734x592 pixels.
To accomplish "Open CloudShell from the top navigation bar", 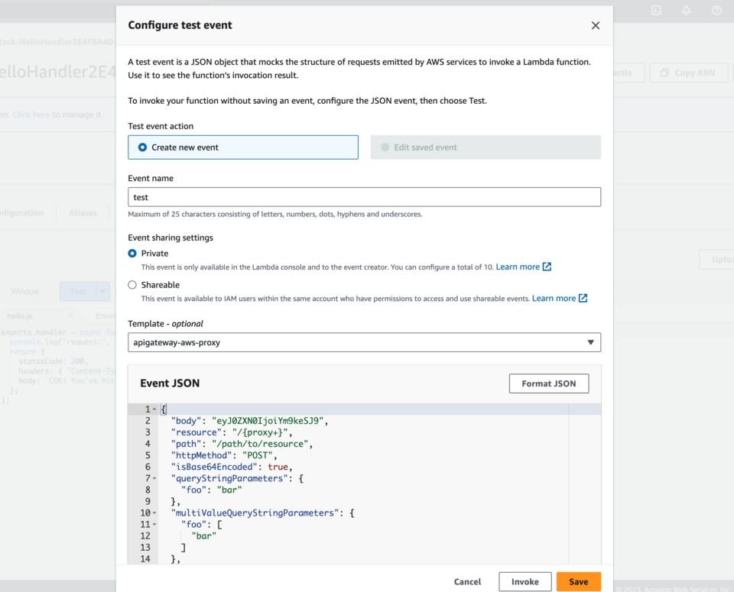I will coord(655,11).
